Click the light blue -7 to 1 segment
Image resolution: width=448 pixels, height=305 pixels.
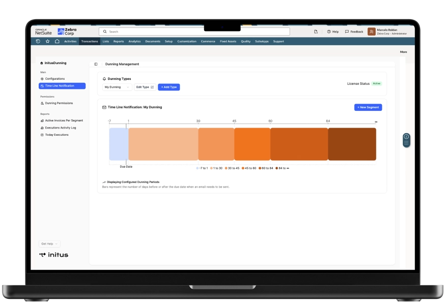pos(118,144)
